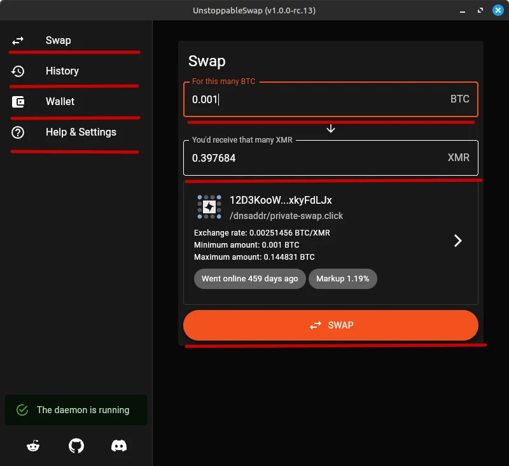Click the green daemon status check icon
The height and width of the screenshot is (466, 509).
point(22,410)
